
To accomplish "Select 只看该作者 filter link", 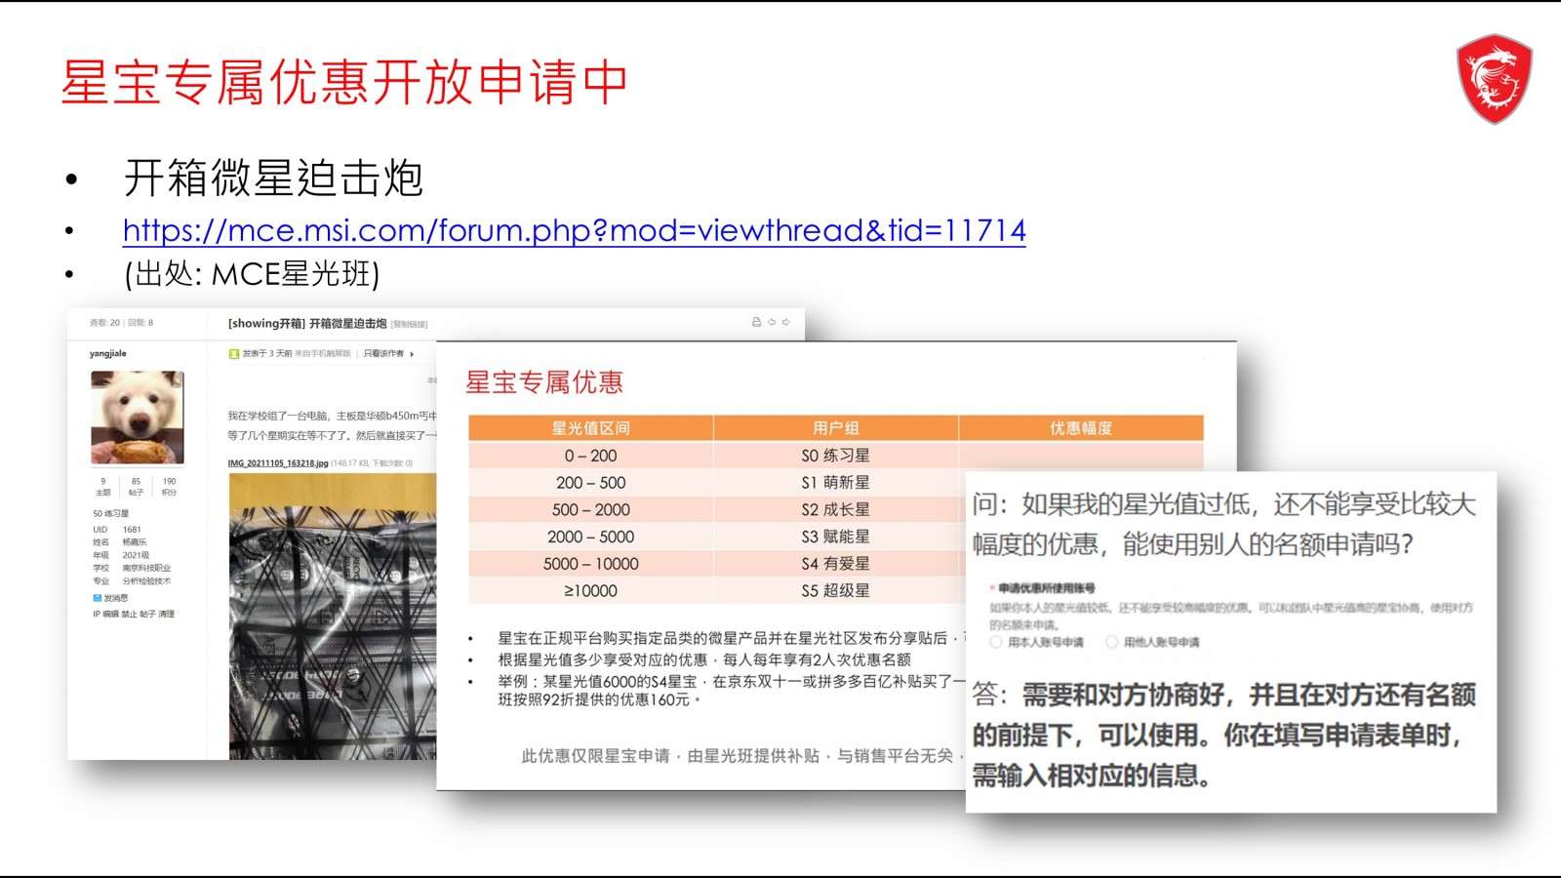I will point(383,353).
